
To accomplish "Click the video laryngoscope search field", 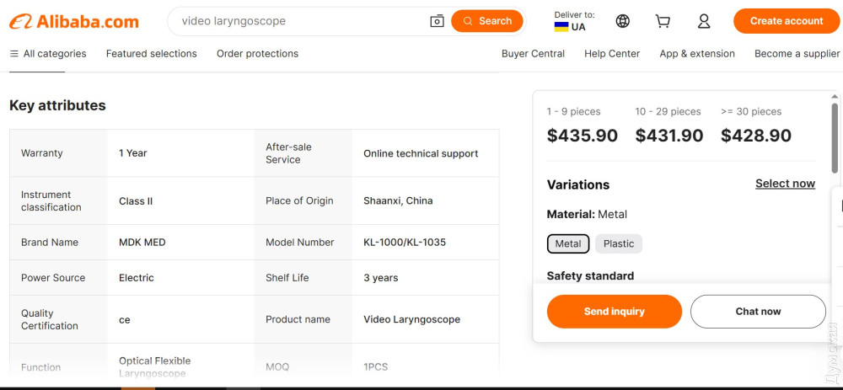I will [295, 21].
